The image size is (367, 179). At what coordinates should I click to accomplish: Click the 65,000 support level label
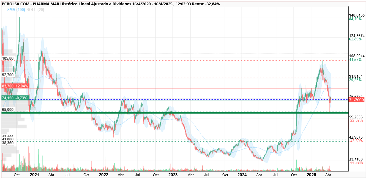(8, 109)
